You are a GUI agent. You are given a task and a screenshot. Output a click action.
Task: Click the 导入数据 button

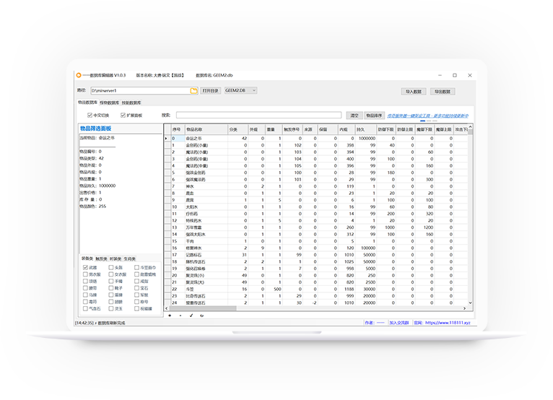(414, 92)
